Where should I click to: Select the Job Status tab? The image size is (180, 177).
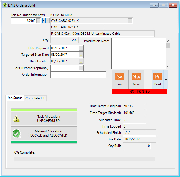(x=15, y=98)
